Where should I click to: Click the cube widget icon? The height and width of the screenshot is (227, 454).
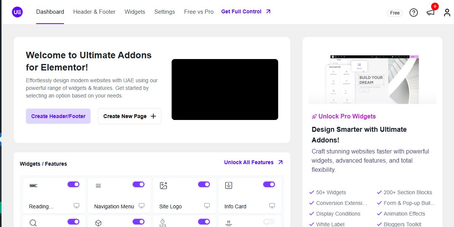(x=98, y=223)
